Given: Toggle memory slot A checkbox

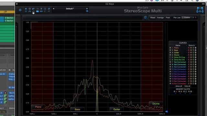Looking at the screenshot, I should [174, 92].
